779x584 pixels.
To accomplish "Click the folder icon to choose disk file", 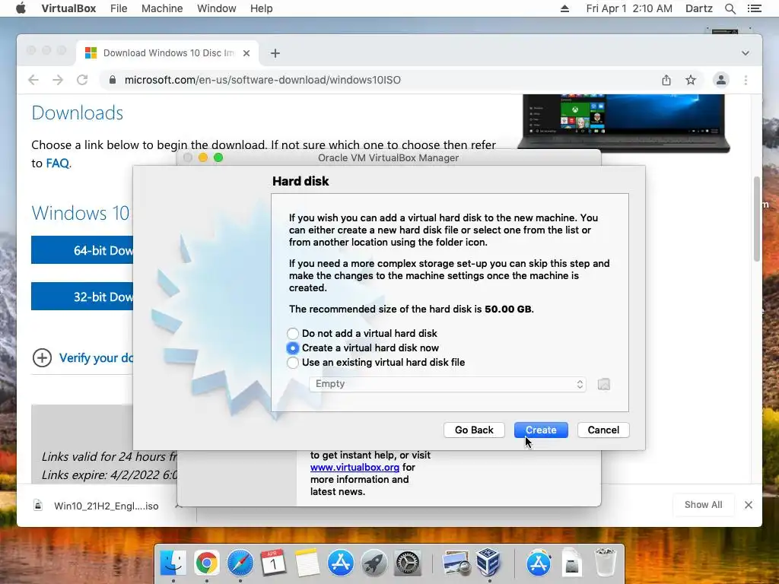I will pos(603,384).
